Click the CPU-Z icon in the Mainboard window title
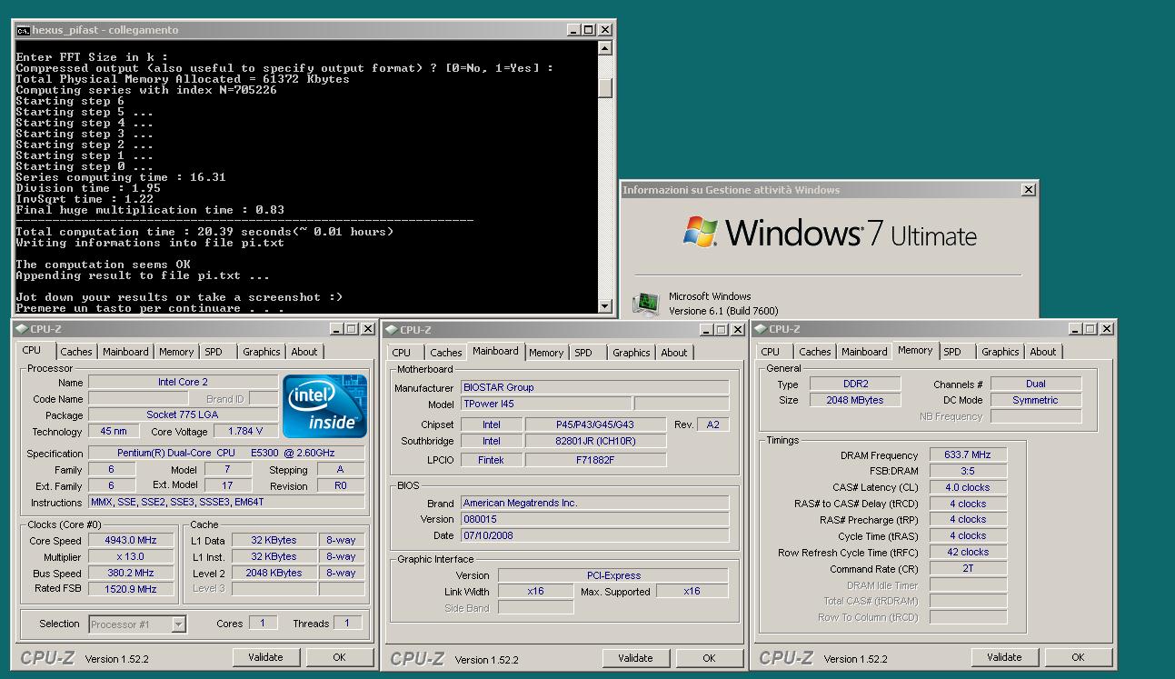 click(x=391, y=330)
